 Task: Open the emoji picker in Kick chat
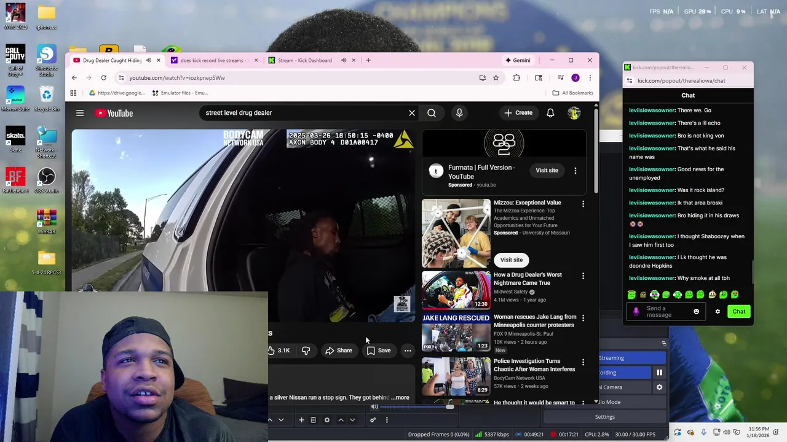click(x=696, y=312)
